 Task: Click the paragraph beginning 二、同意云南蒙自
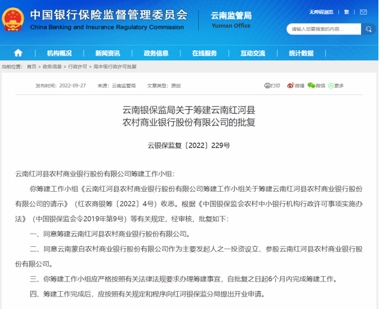(x=189, y=256)
